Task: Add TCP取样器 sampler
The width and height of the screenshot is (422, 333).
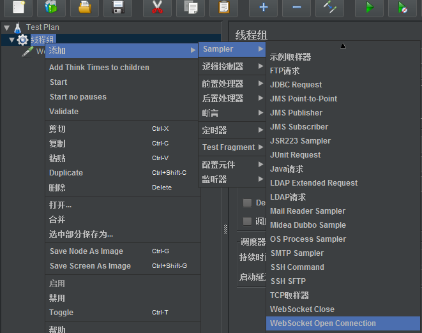Action: [343, 295]
